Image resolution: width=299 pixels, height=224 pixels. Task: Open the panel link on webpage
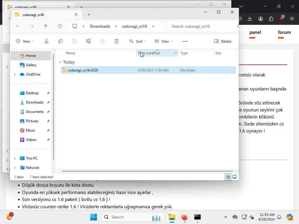pos(255,32)
